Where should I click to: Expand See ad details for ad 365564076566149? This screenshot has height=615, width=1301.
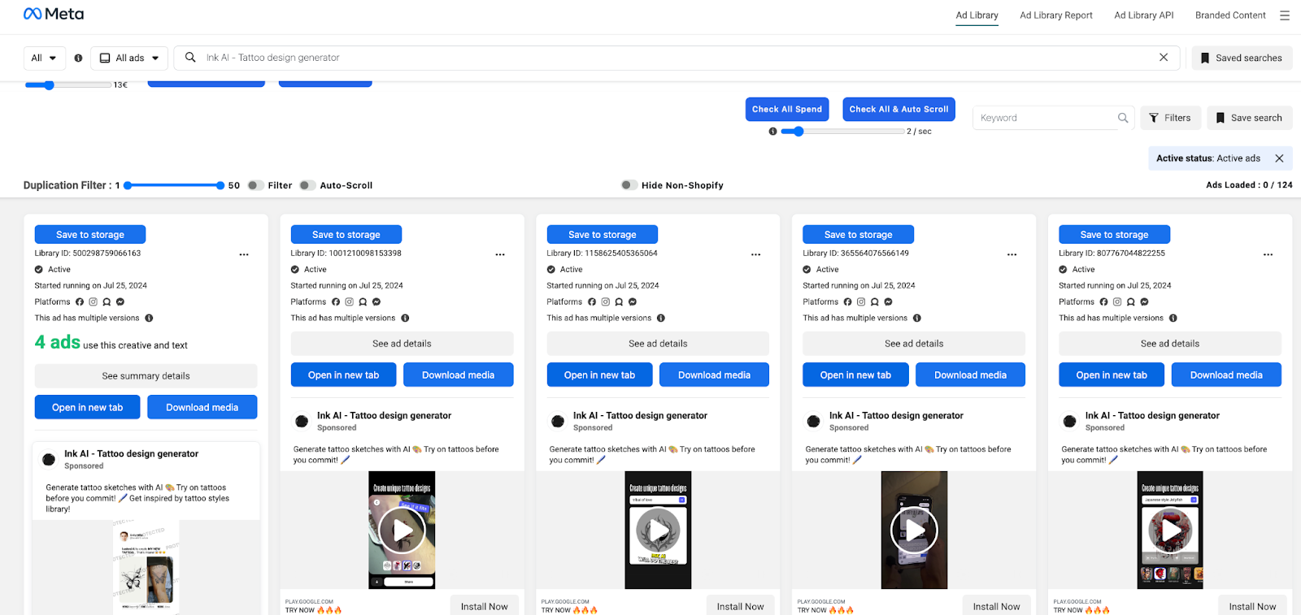(914, 344)
